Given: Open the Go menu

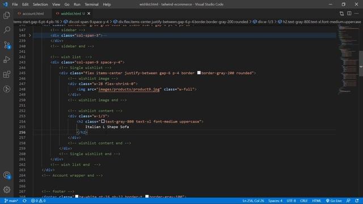Looking at the screenshot, I should (67, 5).
